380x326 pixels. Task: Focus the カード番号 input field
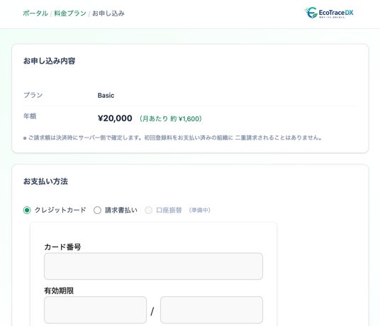(x=153, y=266)
